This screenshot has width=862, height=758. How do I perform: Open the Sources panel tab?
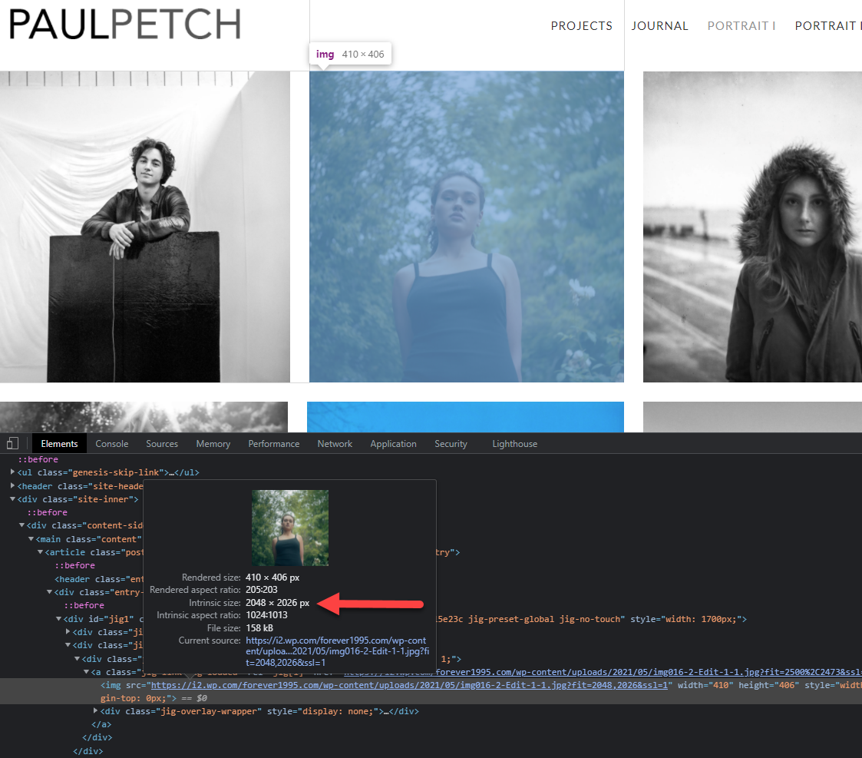click(162, 444)
